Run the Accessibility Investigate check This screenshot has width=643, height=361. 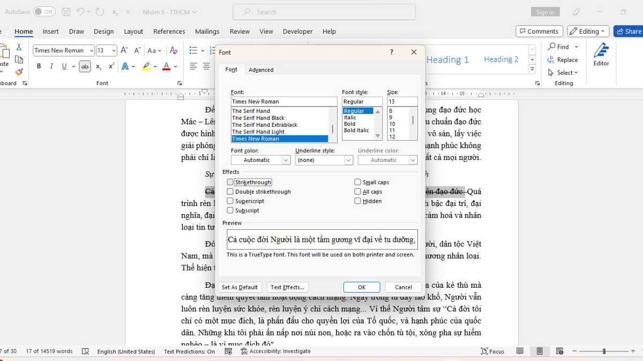coord(275,351)
